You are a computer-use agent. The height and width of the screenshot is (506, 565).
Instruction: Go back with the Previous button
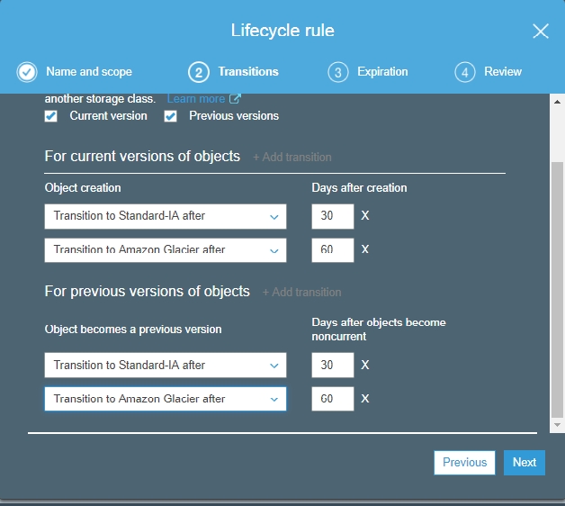click(464, 463)
